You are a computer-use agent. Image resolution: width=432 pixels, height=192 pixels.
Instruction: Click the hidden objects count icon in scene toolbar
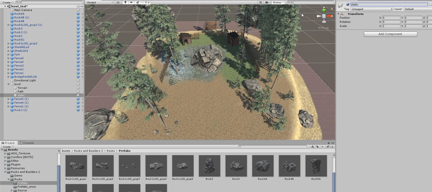[147, 2]
